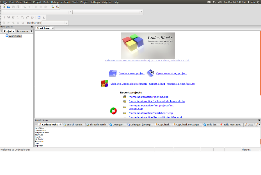Click the Find magnifier icon
This screenshot has height=175, width=261.
(52, 7)
